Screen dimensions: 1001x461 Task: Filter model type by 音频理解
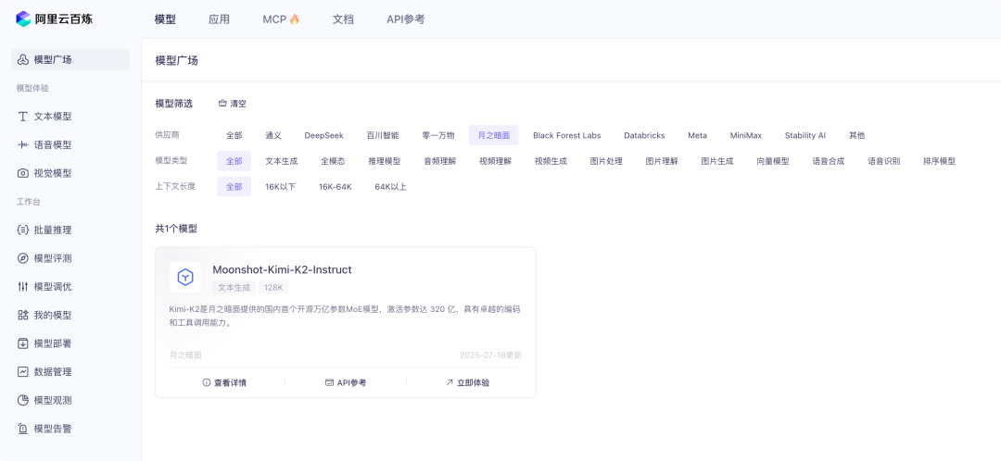click(x=440, y=161)
